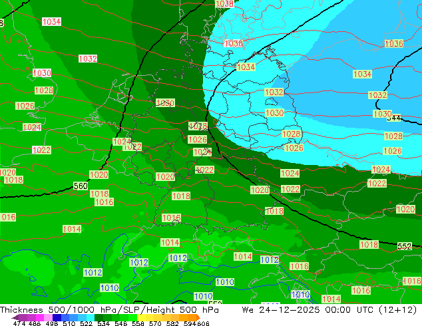
Task: Click the "570" legend value
Action: (155, 323)
